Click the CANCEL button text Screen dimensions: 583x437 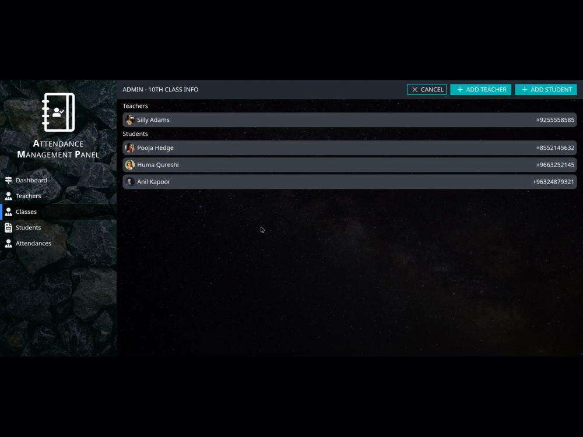pos(432,90)
